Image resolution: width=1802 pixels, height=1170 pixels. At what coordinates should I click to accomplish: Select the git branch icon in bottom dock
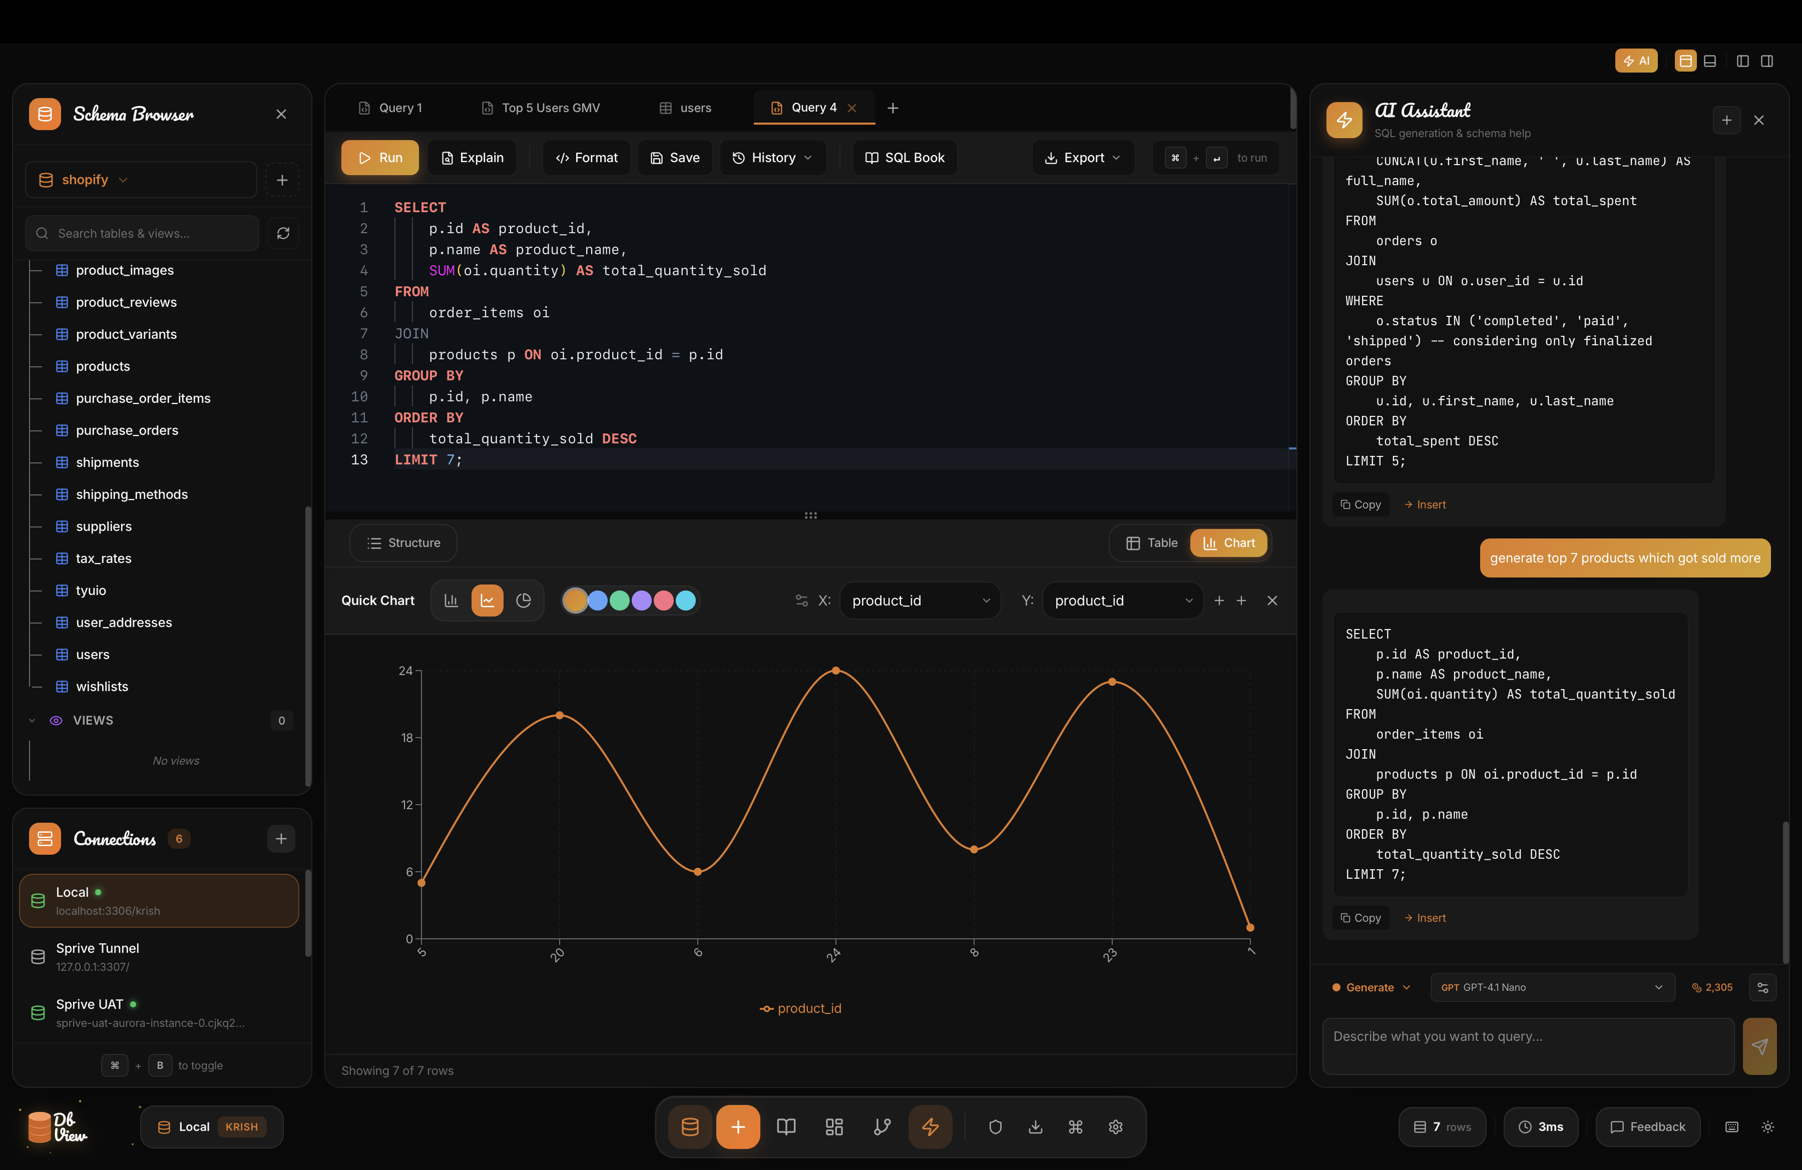(882, 1127)
